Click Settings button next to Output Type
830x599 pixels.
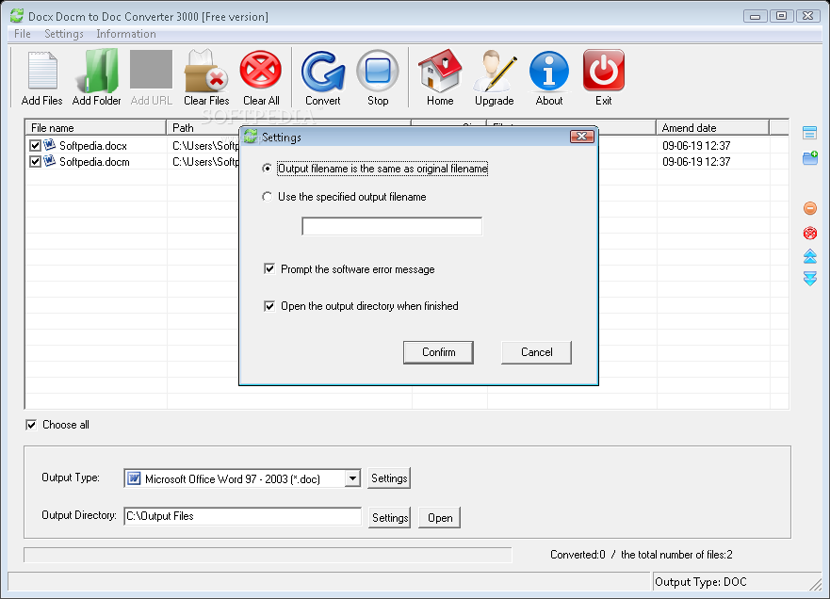coord(389,478)
